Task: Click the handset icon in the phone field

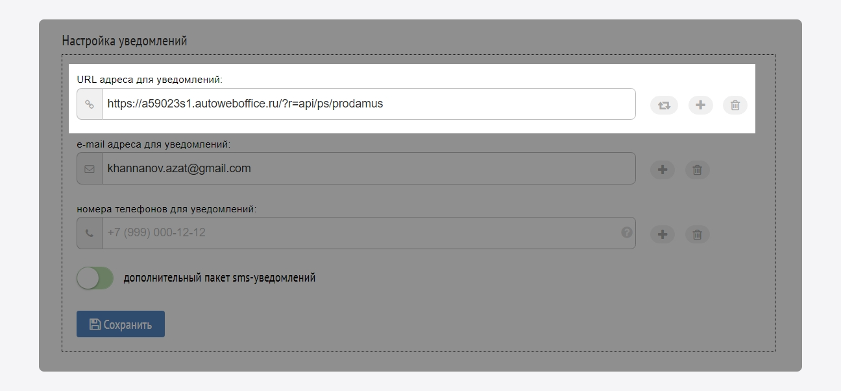Action: 90,233
